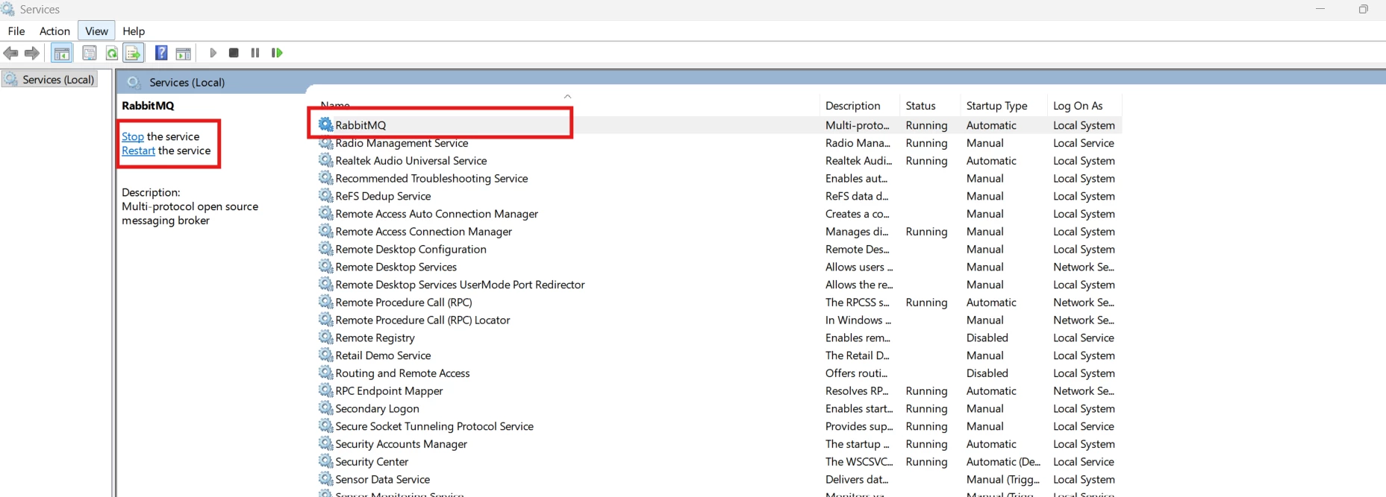Minimize the Services window

click(x=1320, y=9)
